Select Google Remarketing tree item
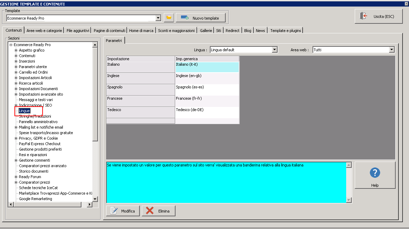Screen dimensions: 409x229 tap(35, 199)
